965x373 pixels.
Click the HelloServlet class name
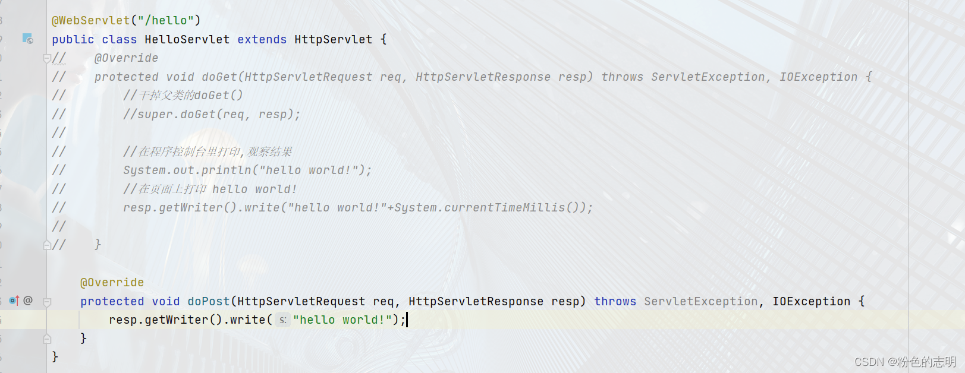(187, 39)
